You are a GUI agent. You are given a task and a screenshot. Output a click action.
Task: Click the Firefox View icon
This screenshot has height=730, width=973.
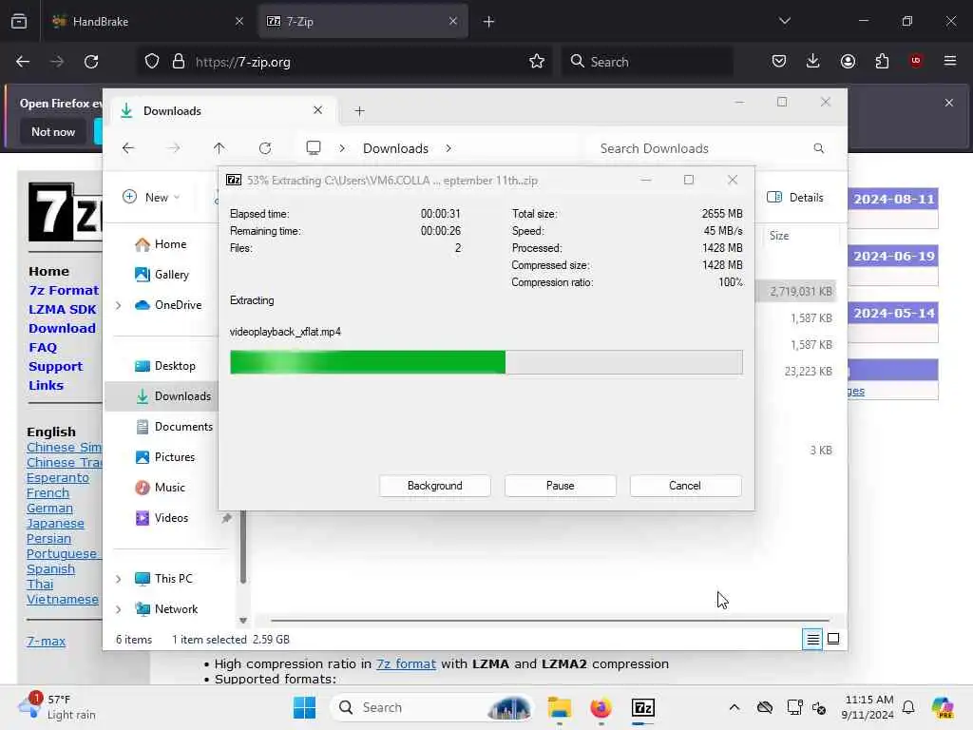coord(19,22)
